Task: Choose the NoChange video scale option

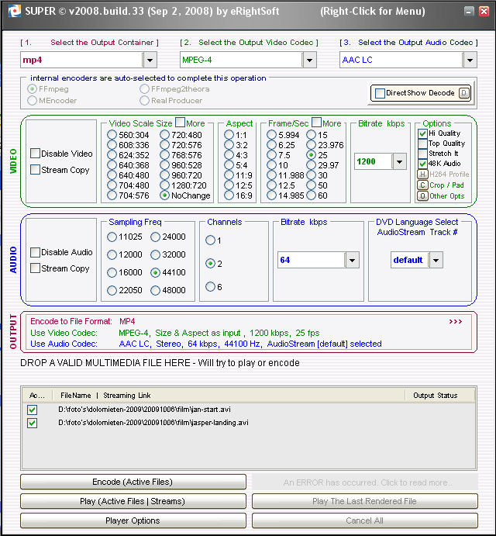Action: coord(164,195)
